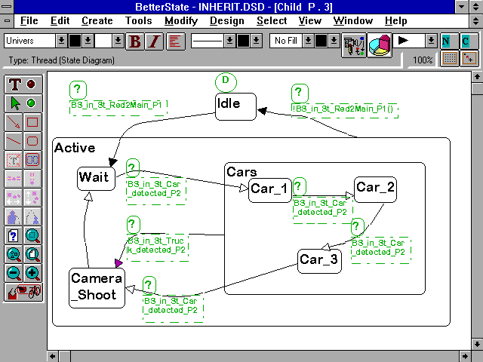Open the Univers font dropdown

click(61, 41)
